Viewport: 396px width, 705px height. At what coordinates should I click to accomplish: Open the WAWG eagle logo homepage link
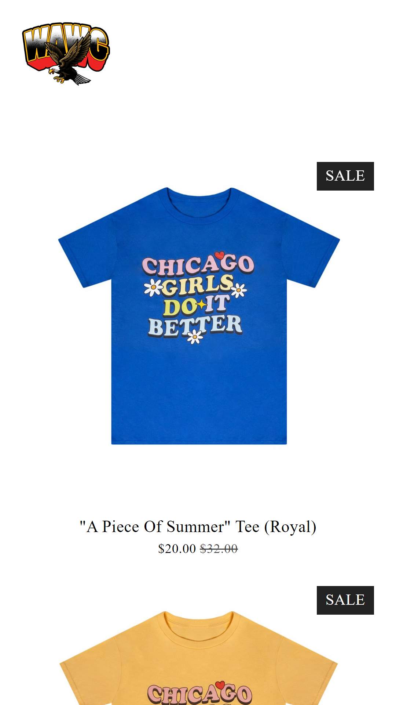tap(66, 54)
